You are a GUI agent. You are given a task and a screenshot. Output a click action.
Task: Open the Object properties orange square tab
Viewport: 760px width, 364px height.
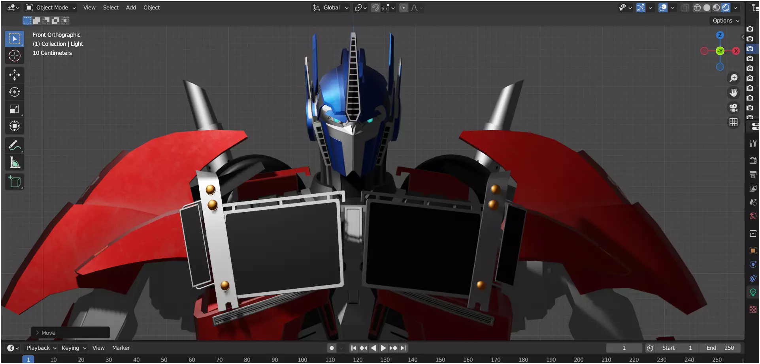[753, 250]
